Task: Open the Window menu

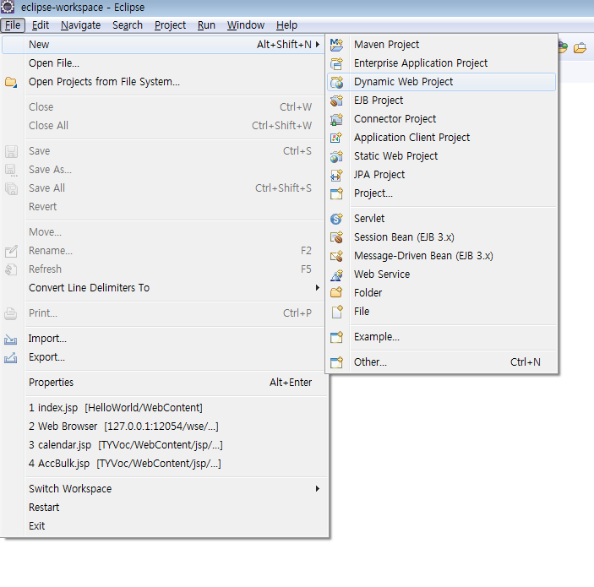Action: pyautogui.click(x=246, y=25)
